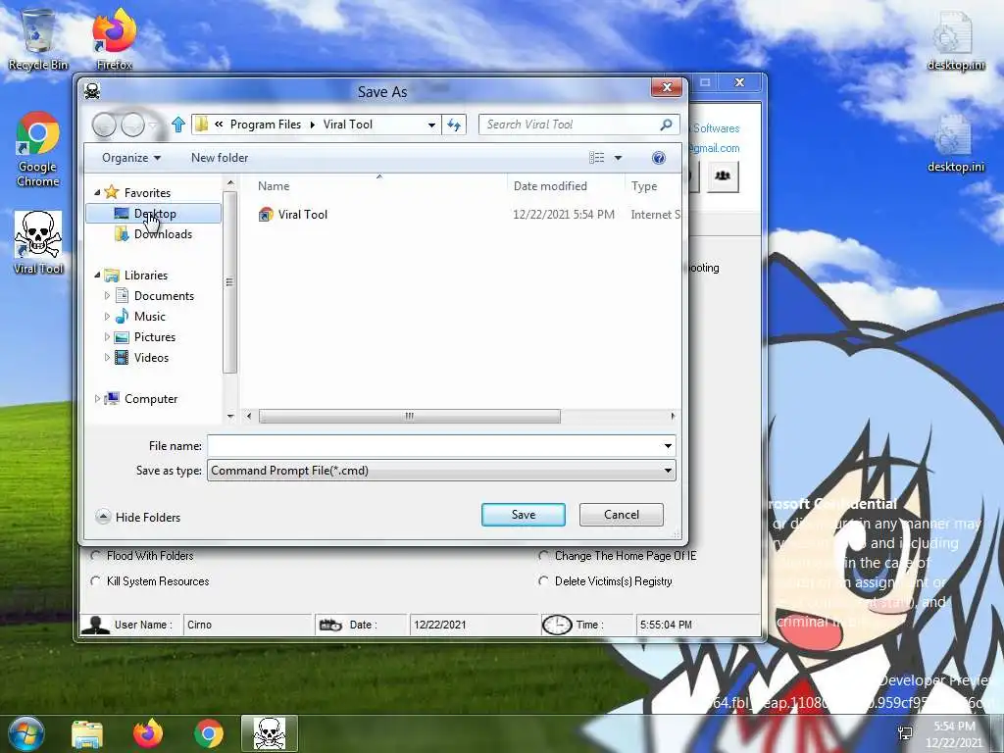Expand the Documents library node
Viewport: 1004px width, 753px height.
pyautogui.click(x=107, y=295)
